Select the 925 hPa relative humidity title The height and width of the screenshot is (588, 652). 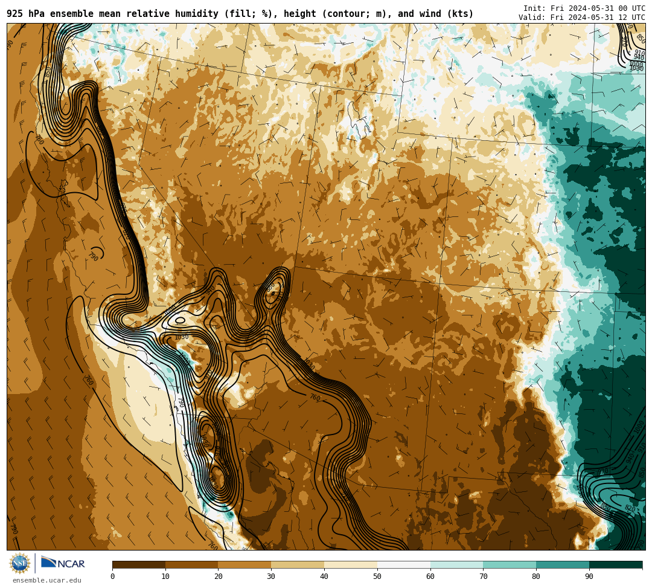pyautogui.click(x=240, y=14)
